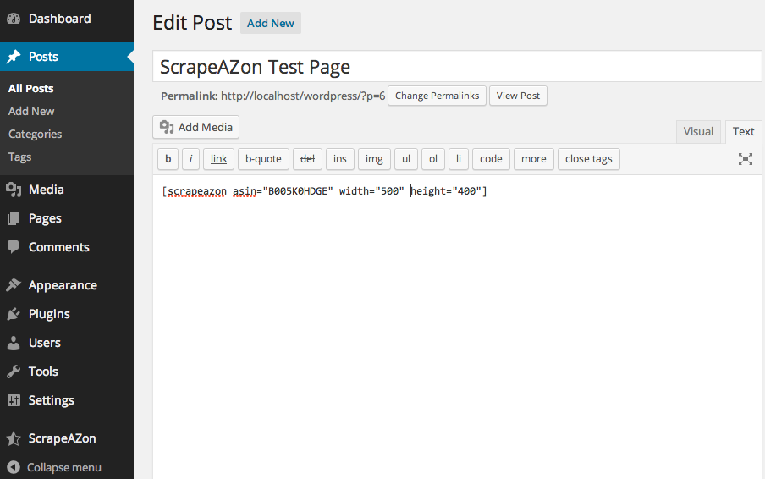Toggle fullscreen editor mode icon
This screenshot has height=479, width=765.
coord(745,159)
